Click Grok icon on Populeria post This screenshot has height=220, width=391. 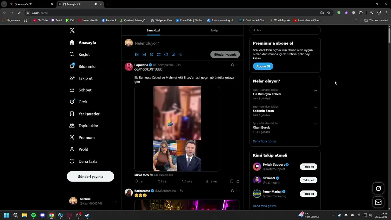point(232,65)
